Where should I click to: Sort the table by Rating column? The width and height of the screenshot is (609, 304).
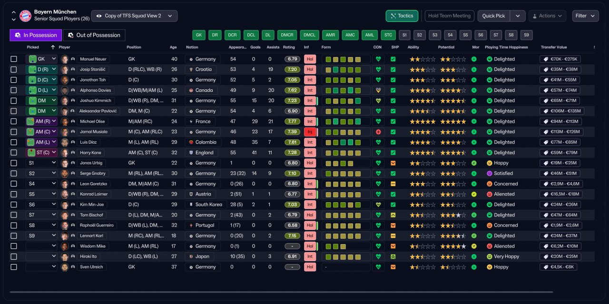coord(289,47)
